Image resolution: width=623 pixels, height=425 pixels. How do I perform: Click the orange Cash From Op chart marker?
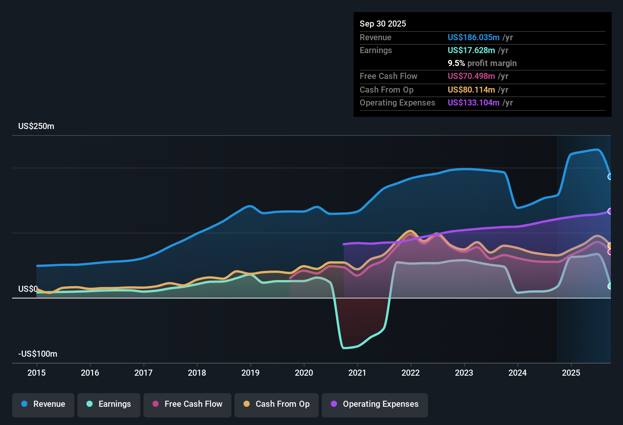pyautogui.click(x=609, y=245)
